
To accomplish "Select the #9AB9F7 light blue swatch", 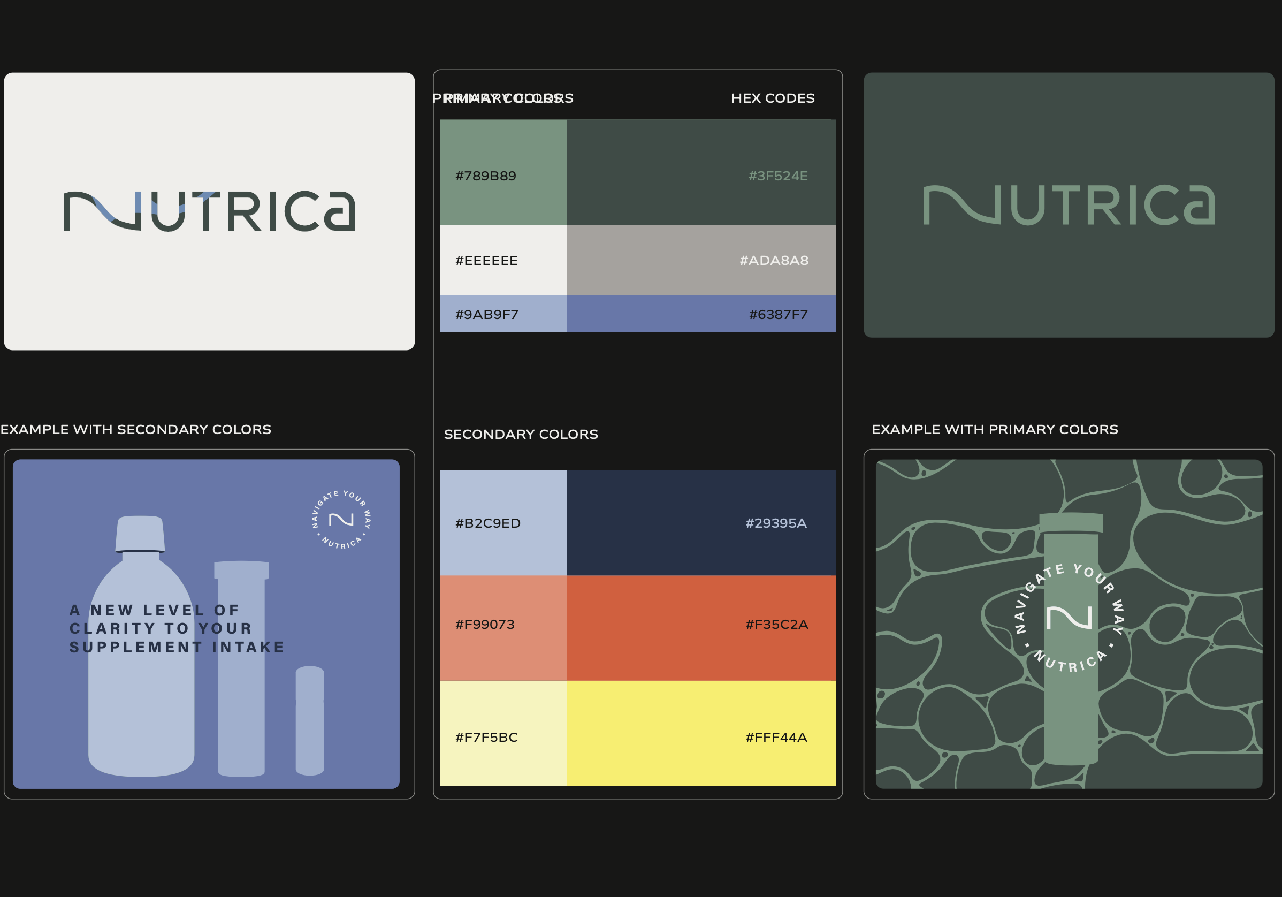I will click(502, 314).
